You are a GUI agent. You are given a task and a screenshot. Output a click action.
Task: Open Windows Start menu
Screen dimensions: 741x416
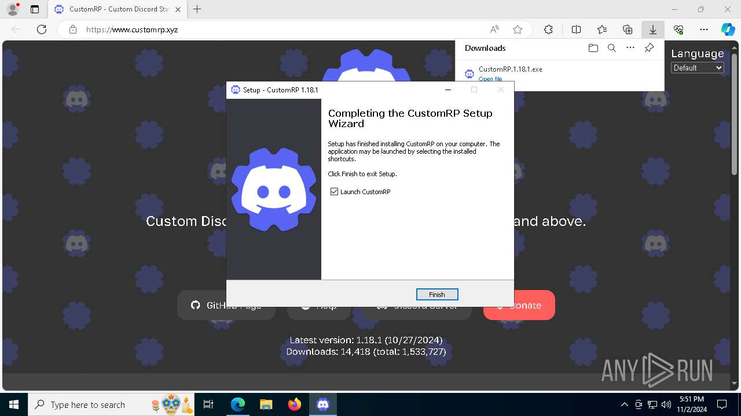tap(14, 404)
